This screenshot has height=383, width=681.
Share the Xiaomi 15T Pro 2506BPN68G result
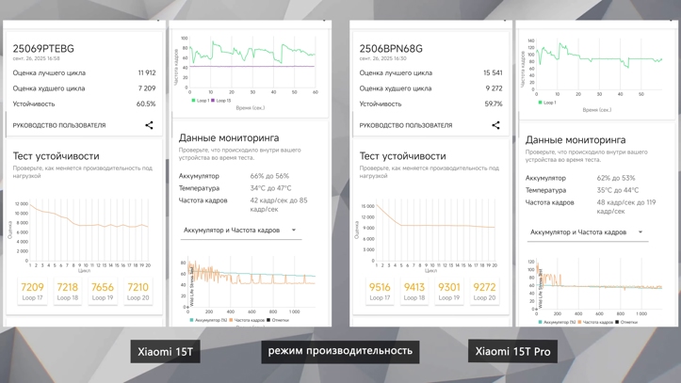point(495,125)
